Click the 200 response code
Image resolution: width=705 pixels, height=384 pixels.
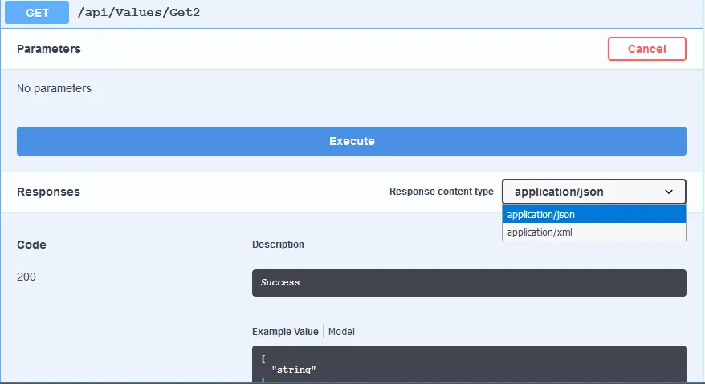(26, 277)
